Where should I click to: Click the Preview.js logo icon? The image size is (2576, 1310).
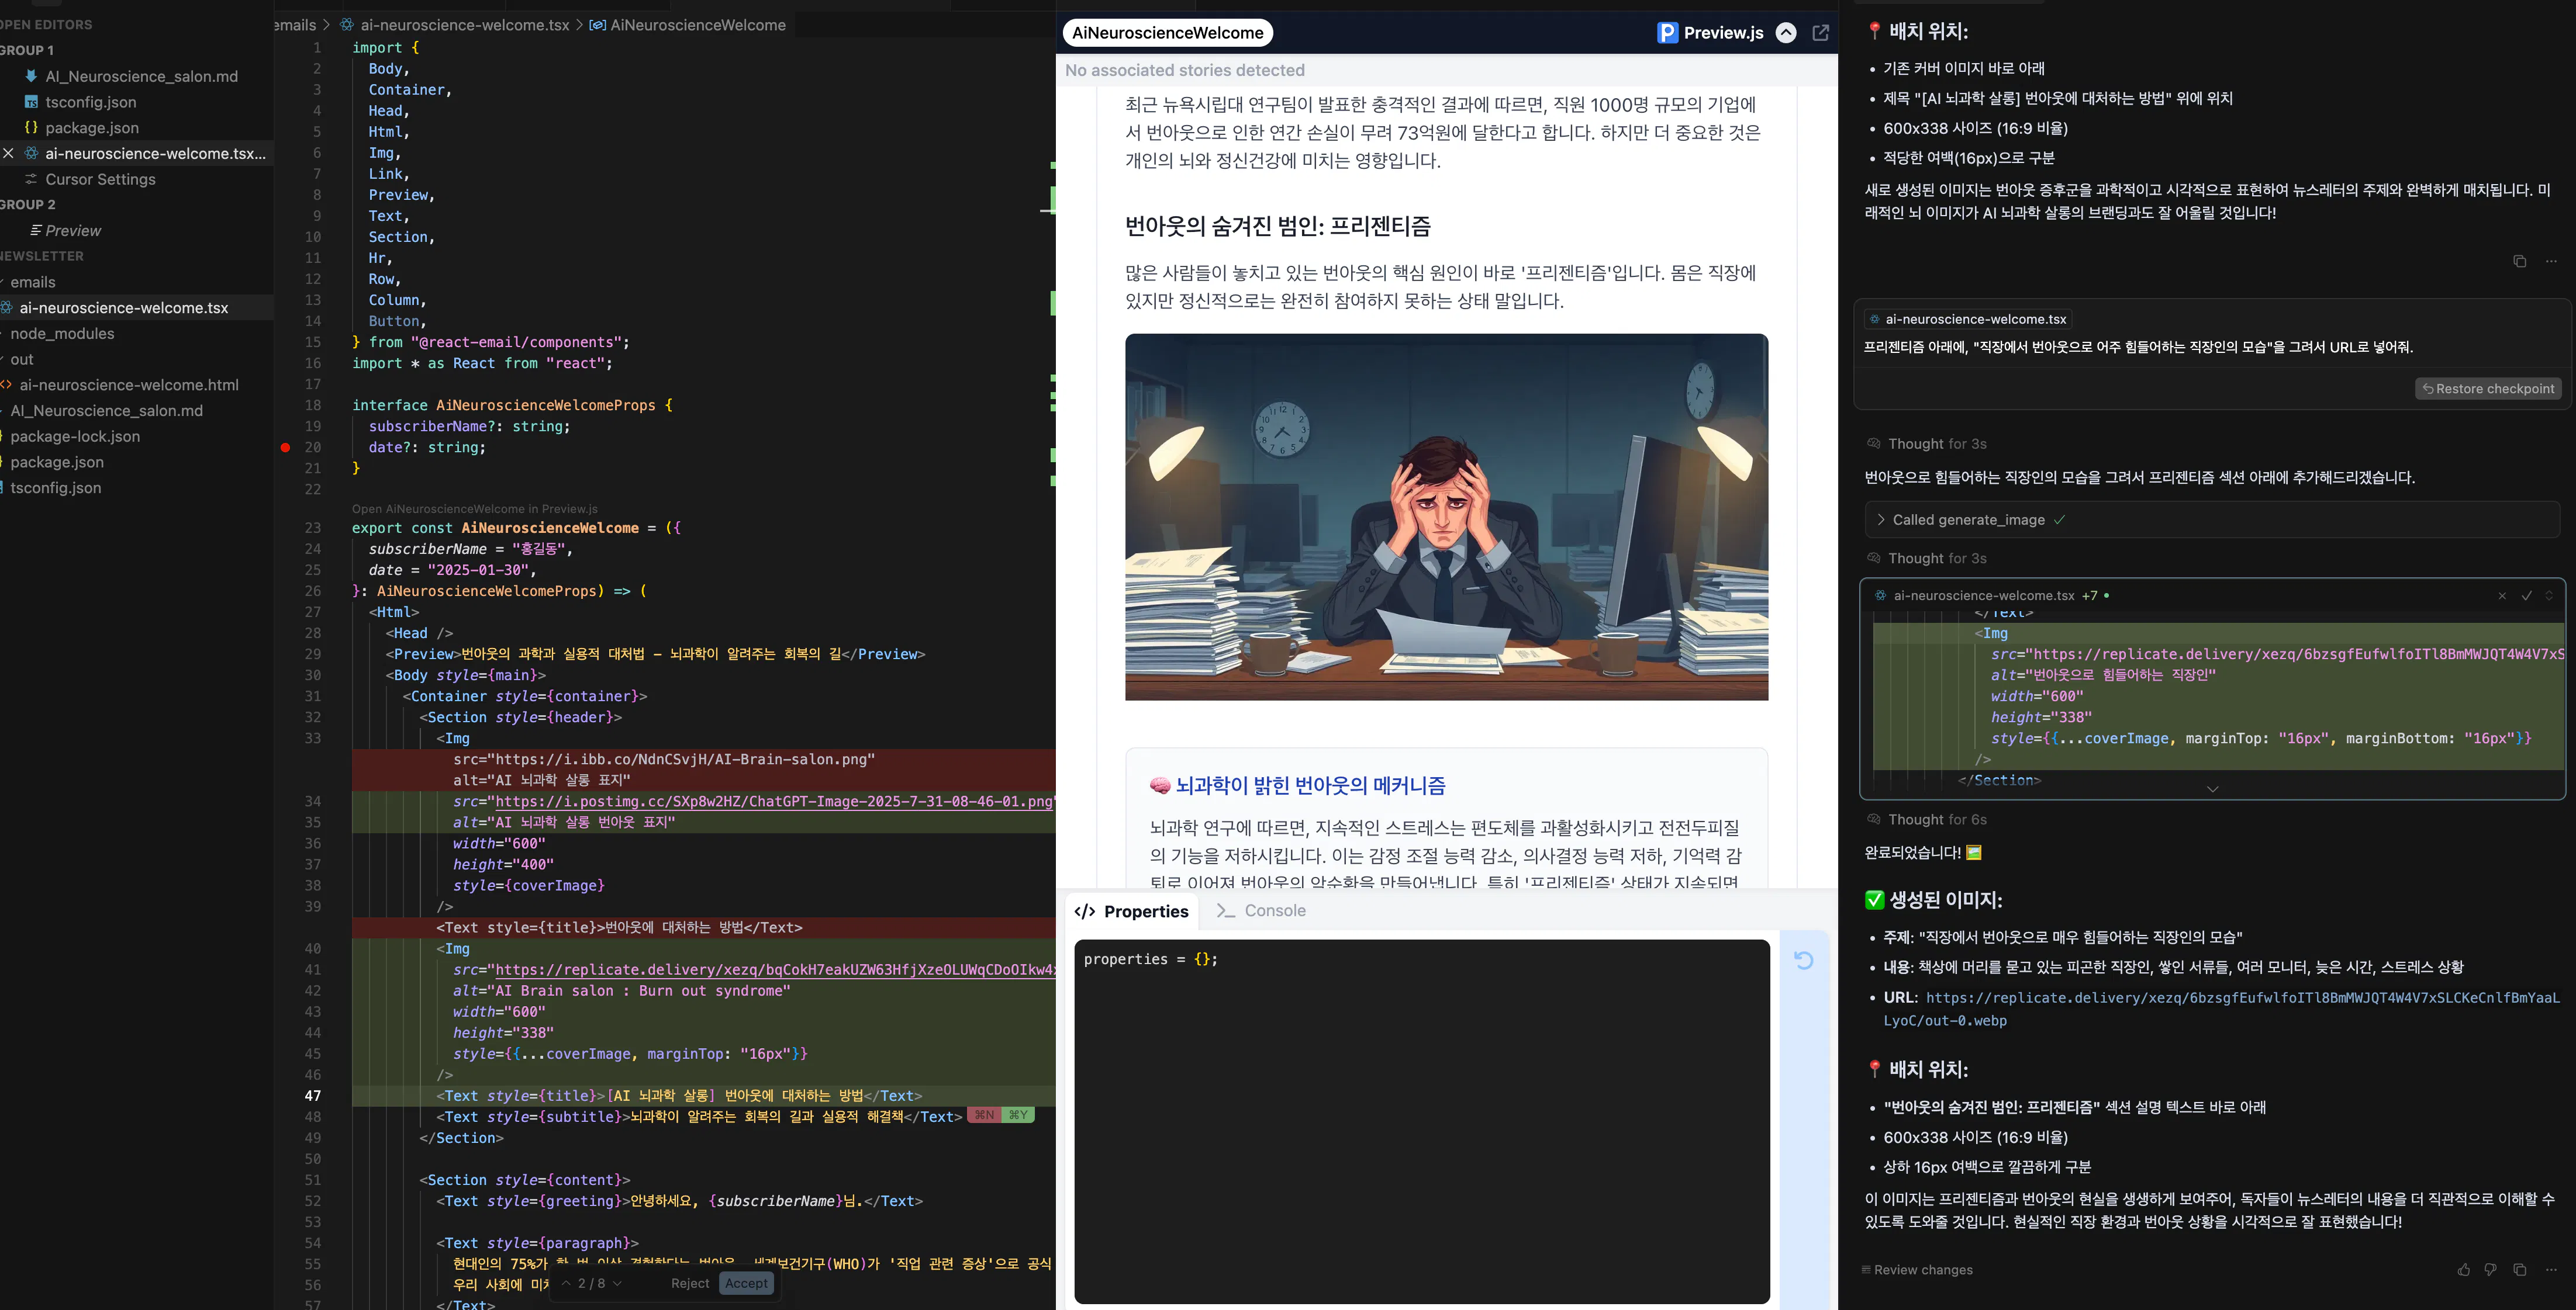tap(1666, 32)
